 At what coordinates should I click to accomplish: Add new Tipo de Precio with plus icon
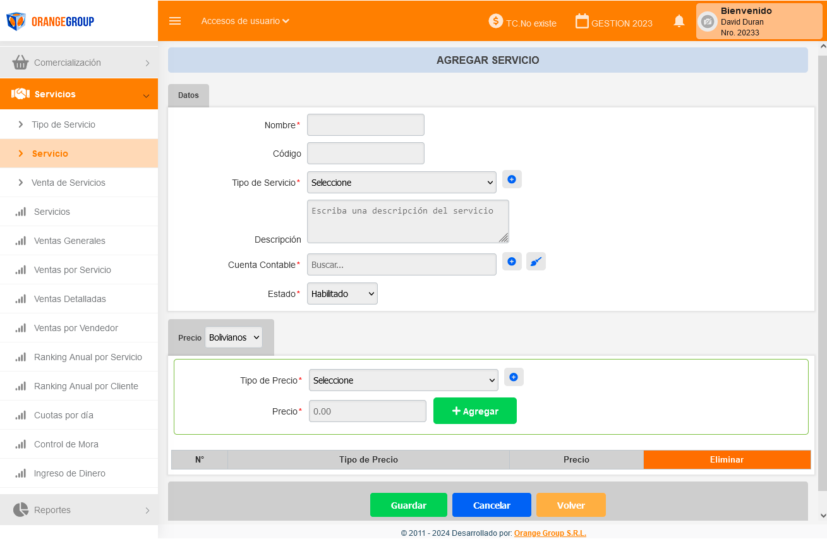pos(514,377)
